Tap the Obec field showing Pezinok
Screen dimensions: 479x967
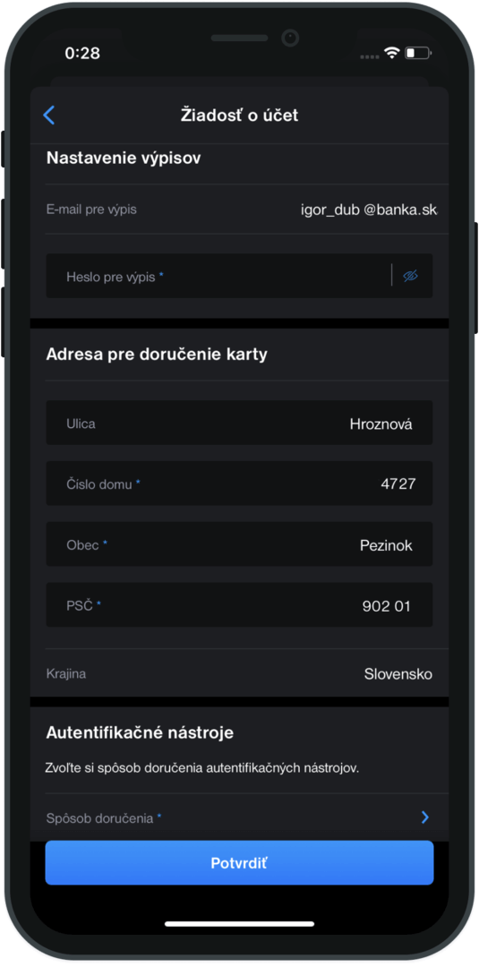(239, 544)
